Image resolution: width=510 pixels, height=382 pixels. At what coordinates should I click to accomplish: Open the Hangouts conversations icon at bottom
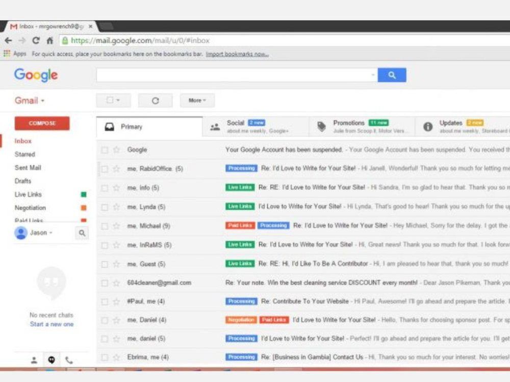[x=52, y=360]
